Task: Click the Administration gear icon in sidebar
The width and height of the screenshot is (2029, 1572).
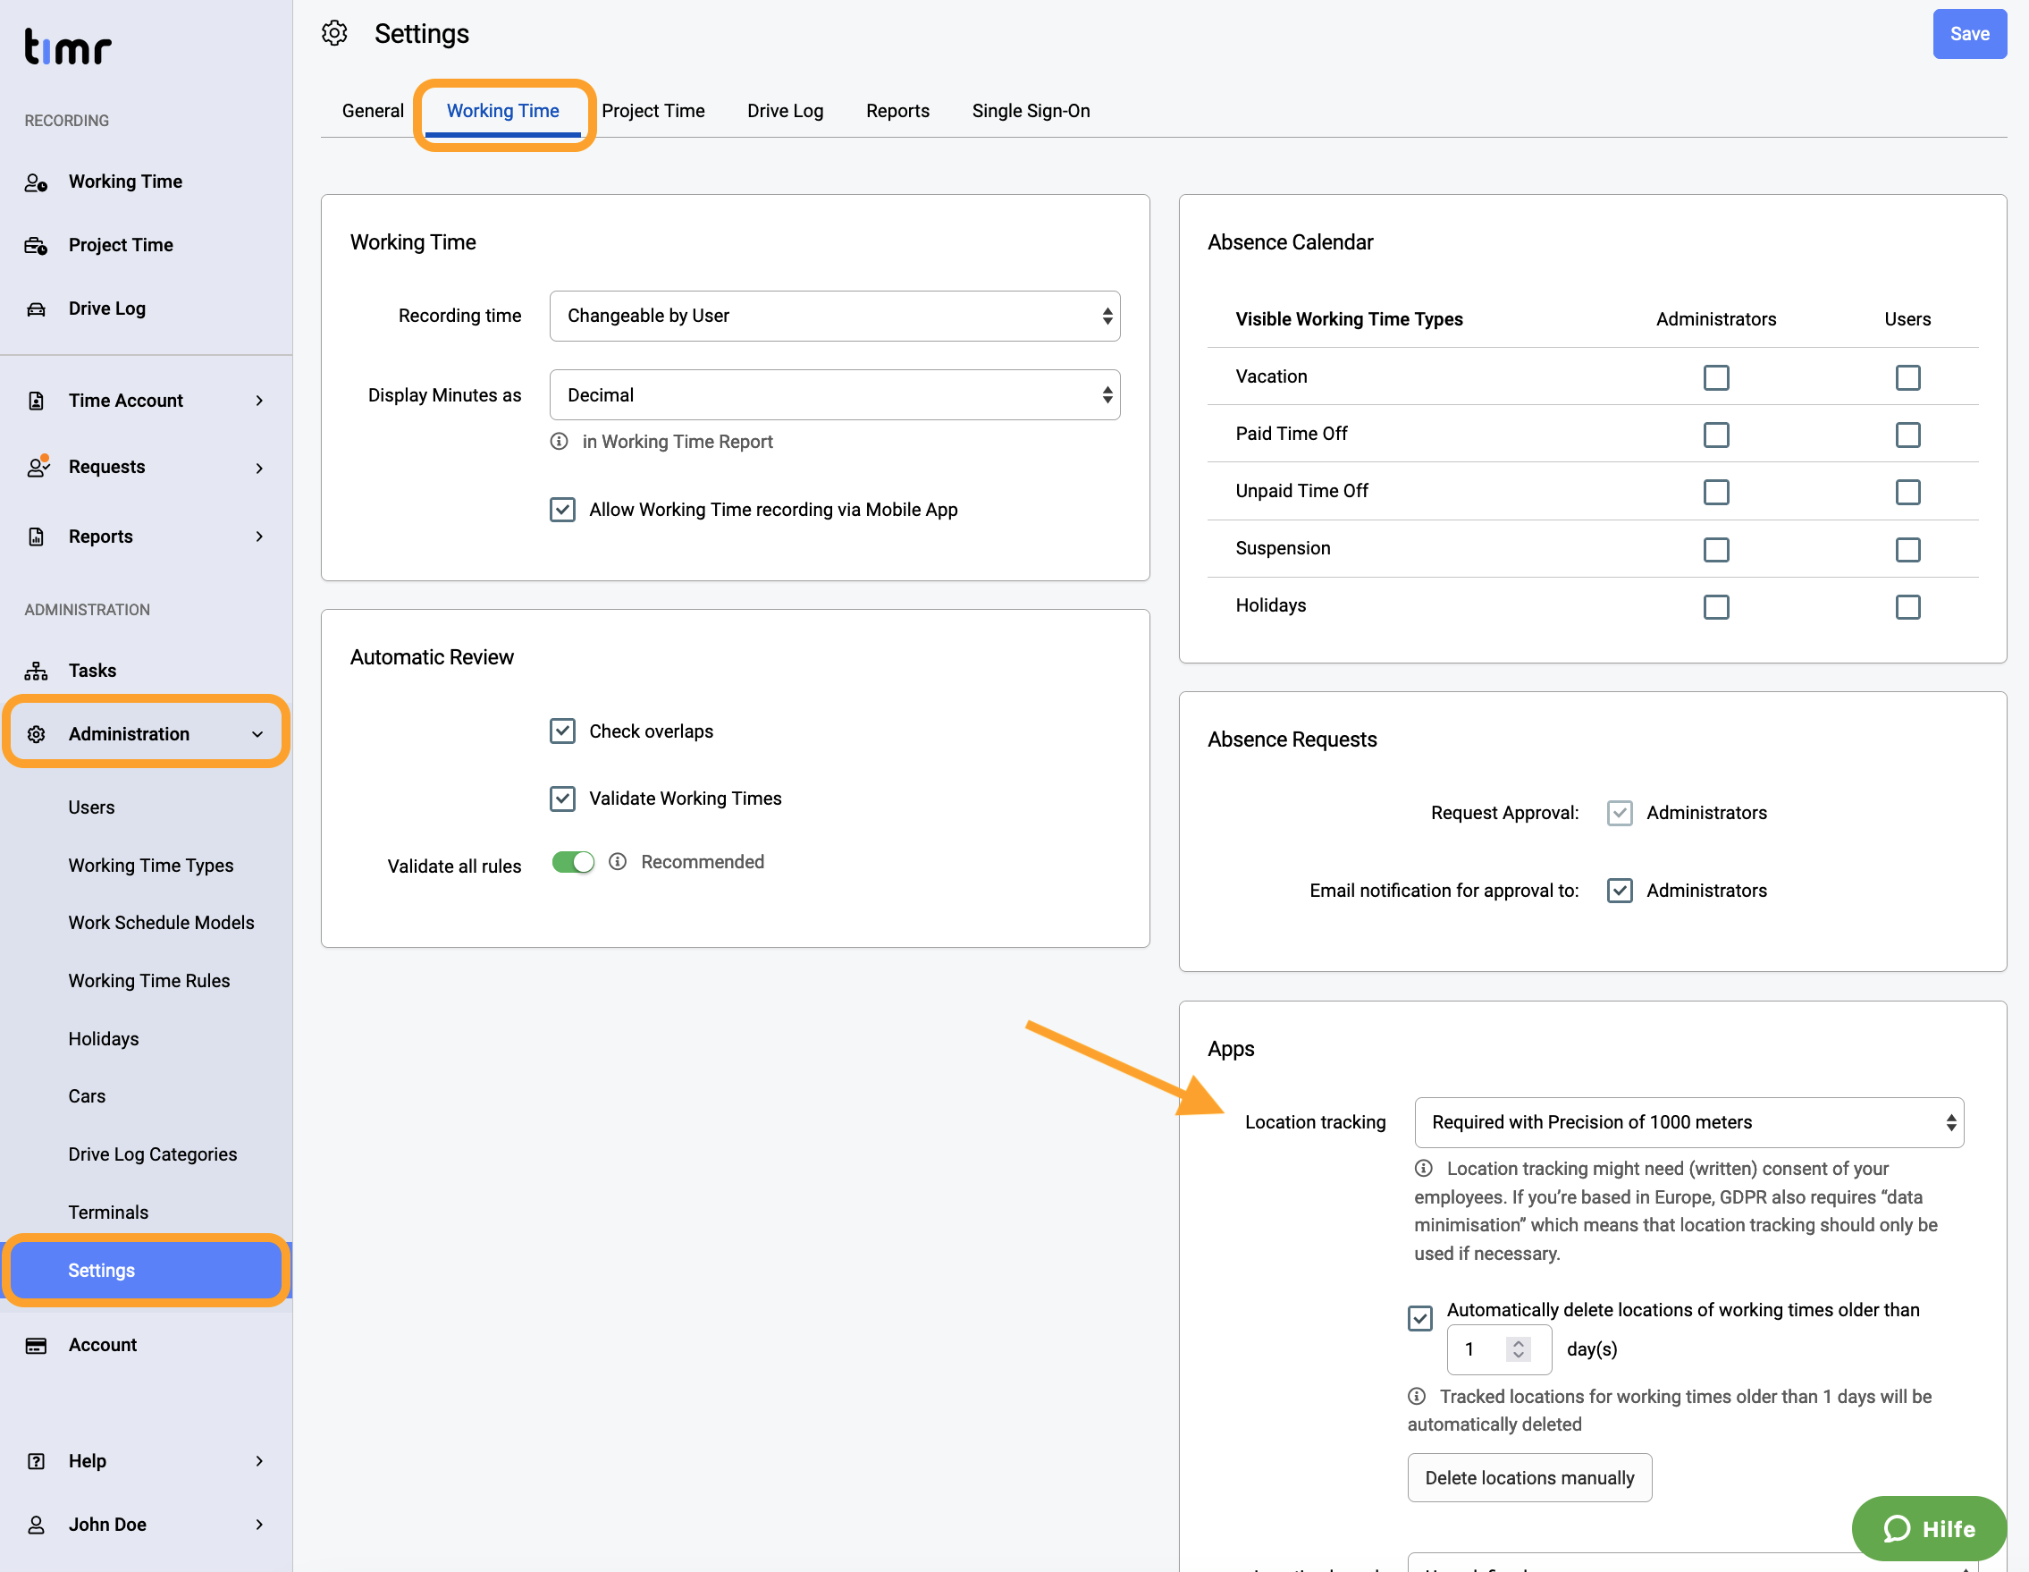Action: (x=37, y=734)
